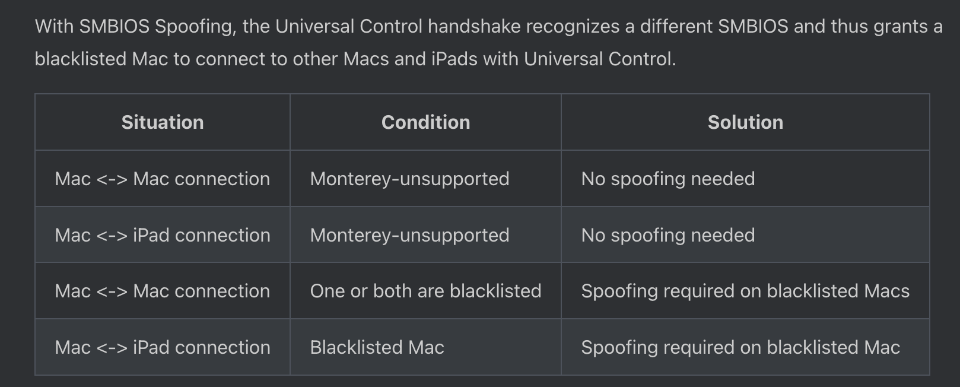
Task: Select Mac-to-iPad cell beside Blacklisted Mac condition
Action: [162, 347]
